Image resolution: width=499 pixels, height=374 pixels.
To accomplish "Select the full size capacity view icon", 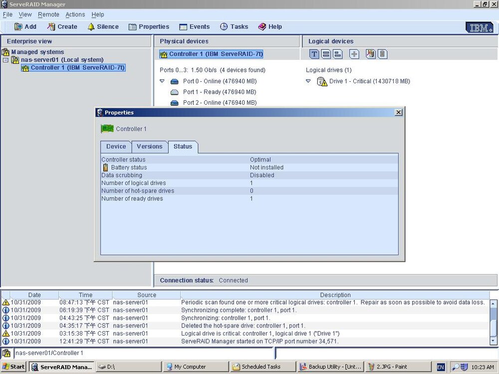I will [326, 54].
